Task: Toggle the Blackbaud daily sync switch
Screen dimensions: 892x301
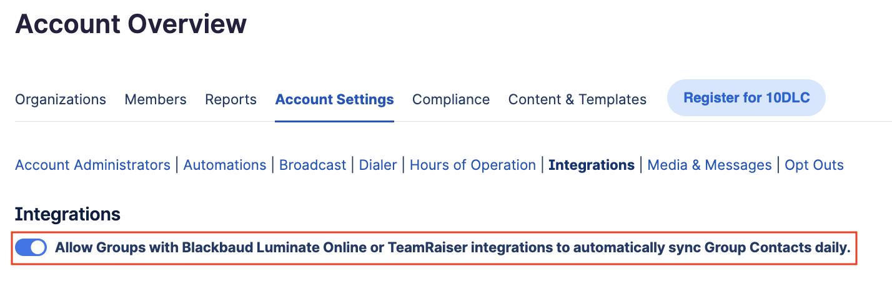Action: pos(31,248)
